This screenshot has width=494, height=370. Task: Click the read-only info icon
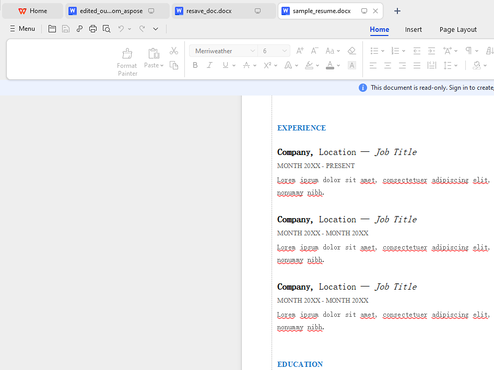tap(362, 88)
